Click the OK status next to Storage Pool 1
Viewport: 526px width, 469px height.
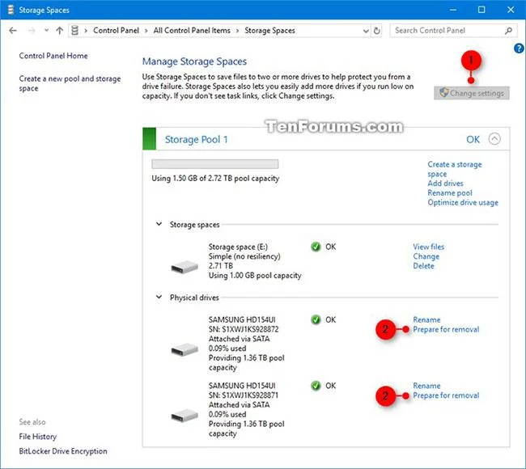(x=473, y=139)
